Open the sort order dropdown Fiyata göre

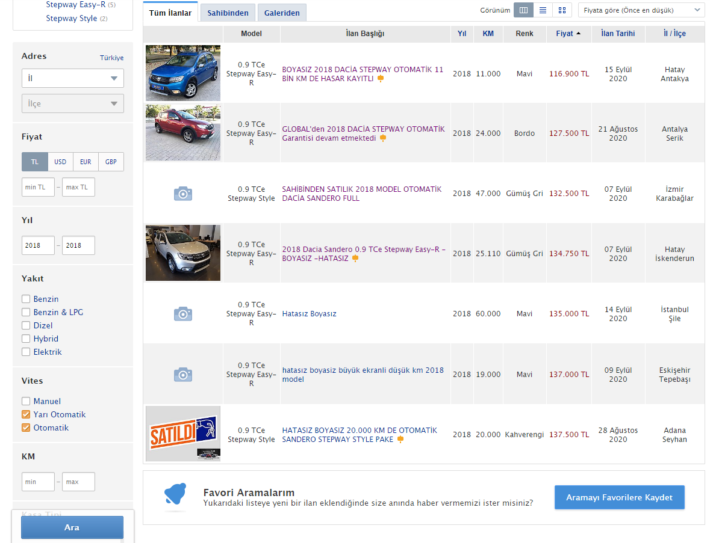[x=641, y=10]
